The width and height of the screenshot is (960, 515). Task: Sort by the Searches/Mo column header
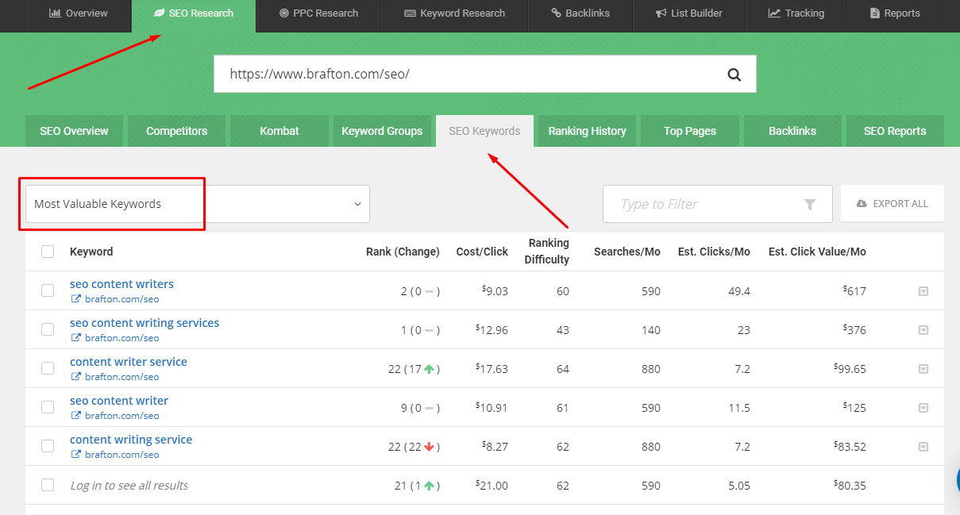(627, 252)
